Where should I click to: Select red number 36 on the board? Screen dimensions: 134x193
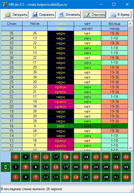tap(126, 157)
